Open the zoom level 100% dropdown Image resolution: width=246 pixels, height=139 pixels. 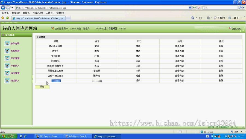pyautogui.click(x=241, y=132)
